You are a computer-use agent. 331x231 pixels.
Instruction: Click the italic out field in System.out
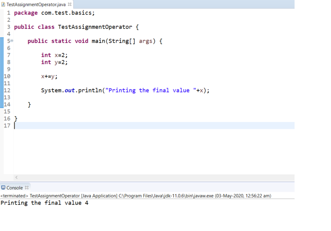point(69,90)
